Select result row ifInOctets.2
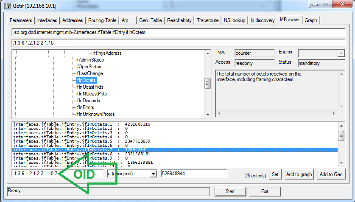 tap(175, 129)
